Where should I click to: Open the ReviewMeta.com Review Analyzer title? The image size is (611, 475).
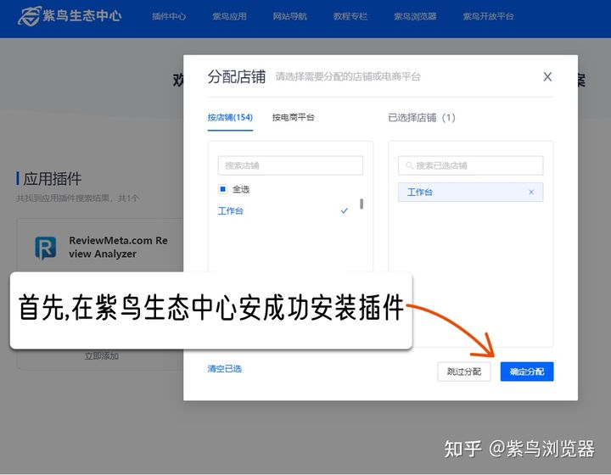[118, 247]
